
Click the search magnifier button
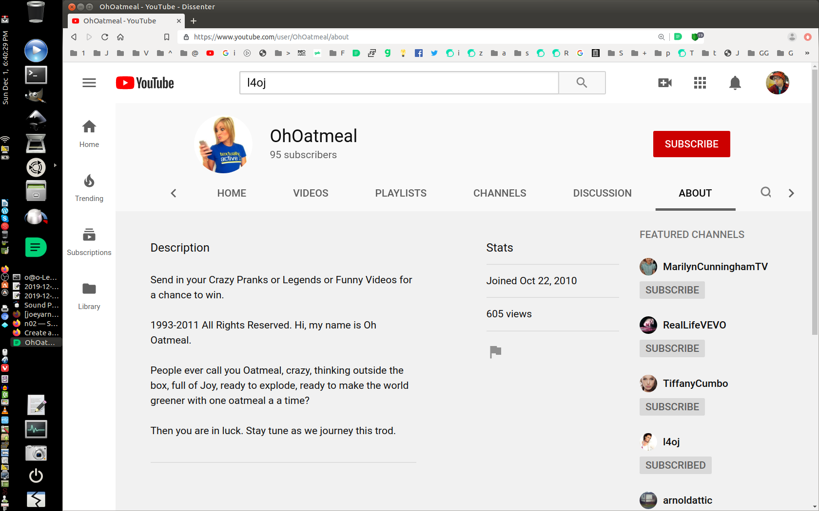pyautogui.click(x=582, y=83)
